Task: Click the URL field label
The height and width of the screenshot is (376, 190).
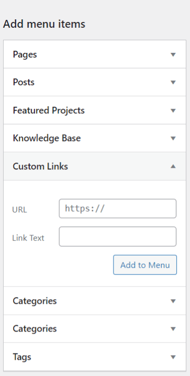Action: (x=20, y=210)
